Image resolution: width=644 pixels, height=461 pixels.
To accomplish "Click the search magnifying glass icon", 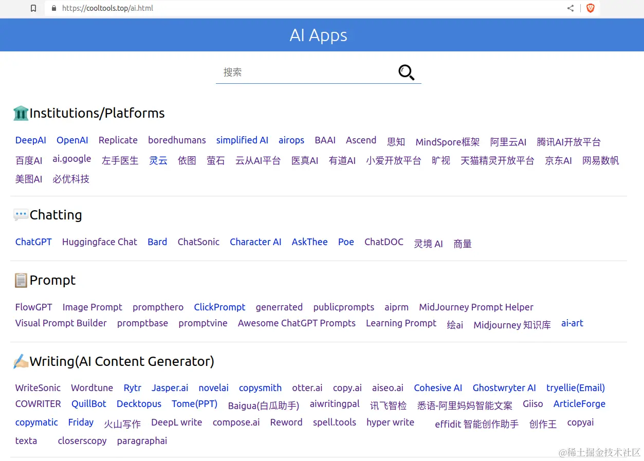I will 406,72.
